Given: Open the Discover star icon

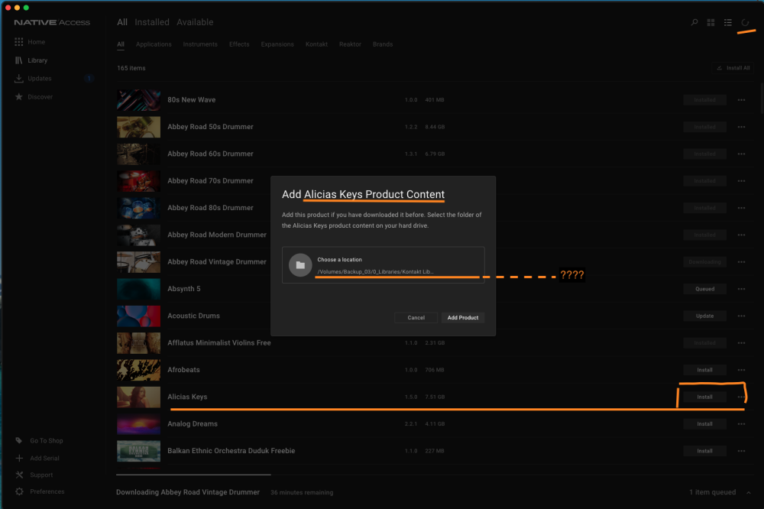Looking at the screenshot, I should [18, 96].
